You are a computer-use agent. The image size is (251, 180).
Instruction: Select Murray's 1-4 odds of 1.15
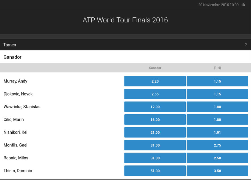point(217,81)
